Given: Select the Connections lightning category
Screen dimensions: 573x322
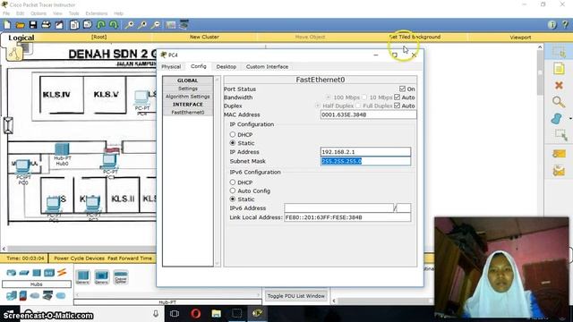Looking at the screenshot, I should 62,272.
